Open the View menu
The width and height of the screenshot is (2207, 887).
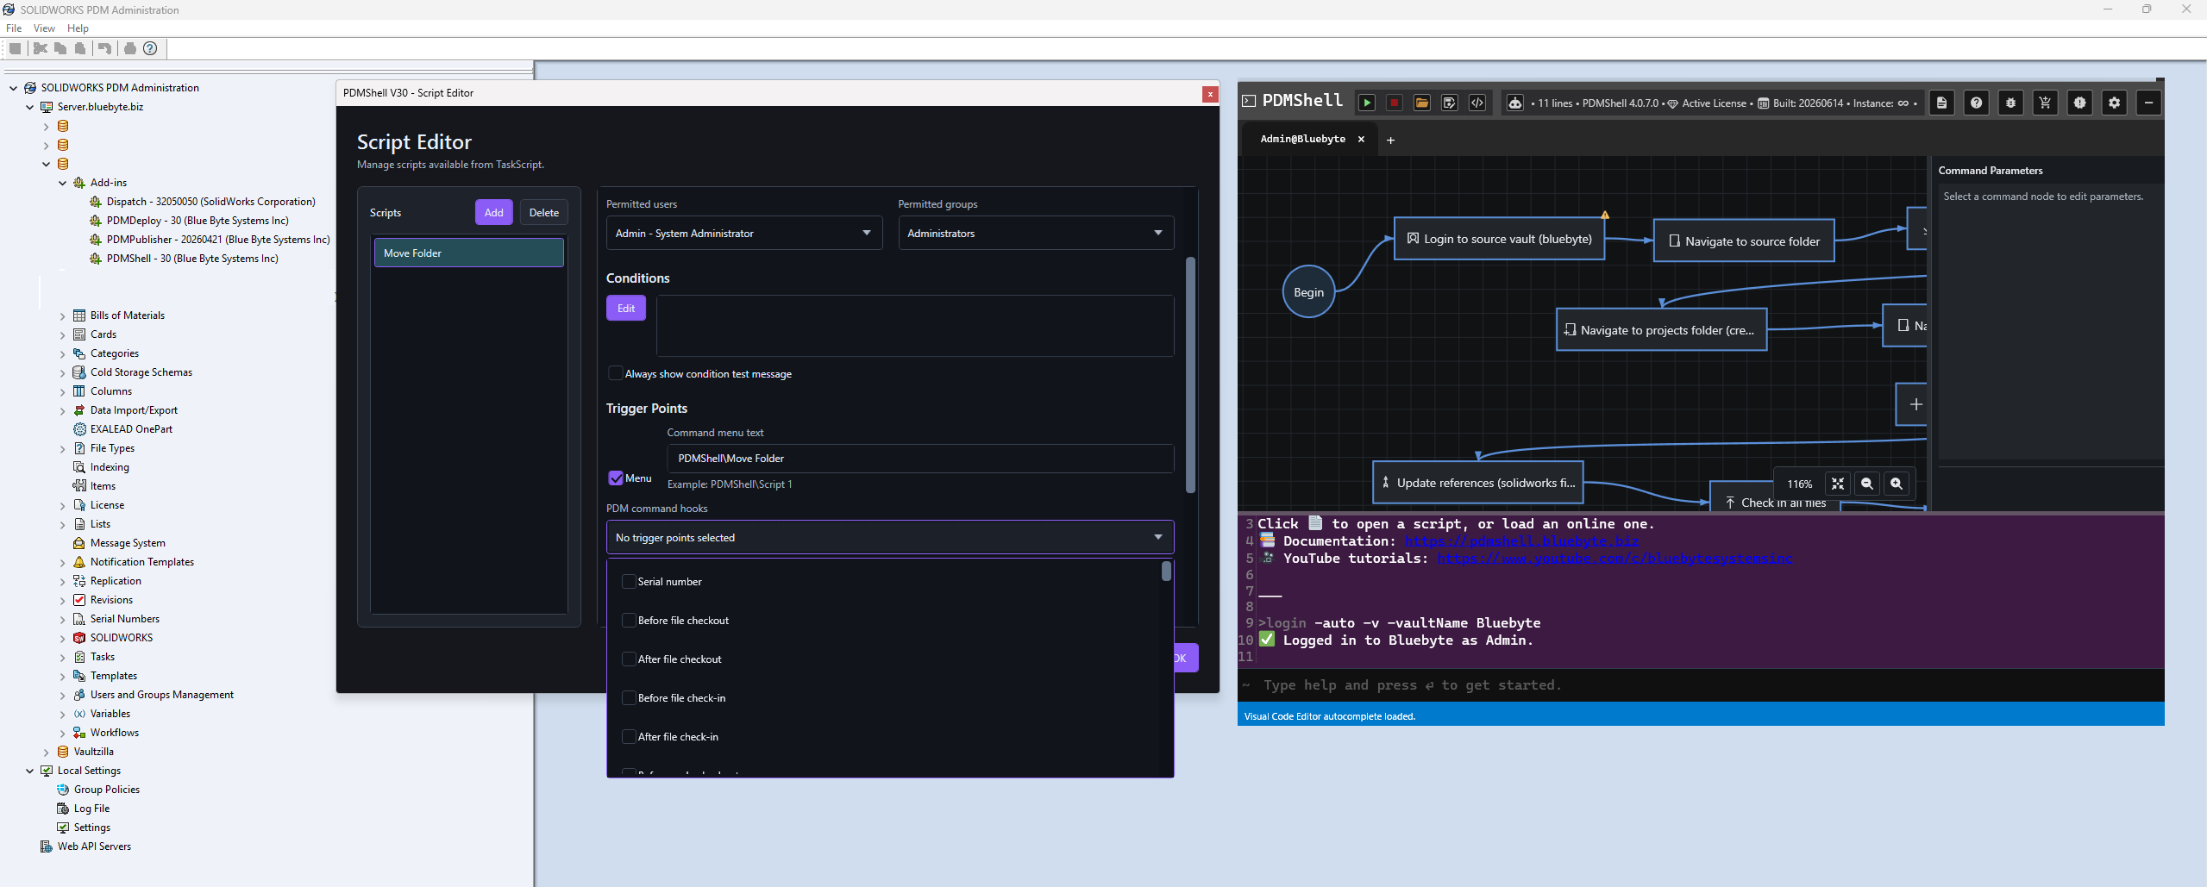point(44,28)
